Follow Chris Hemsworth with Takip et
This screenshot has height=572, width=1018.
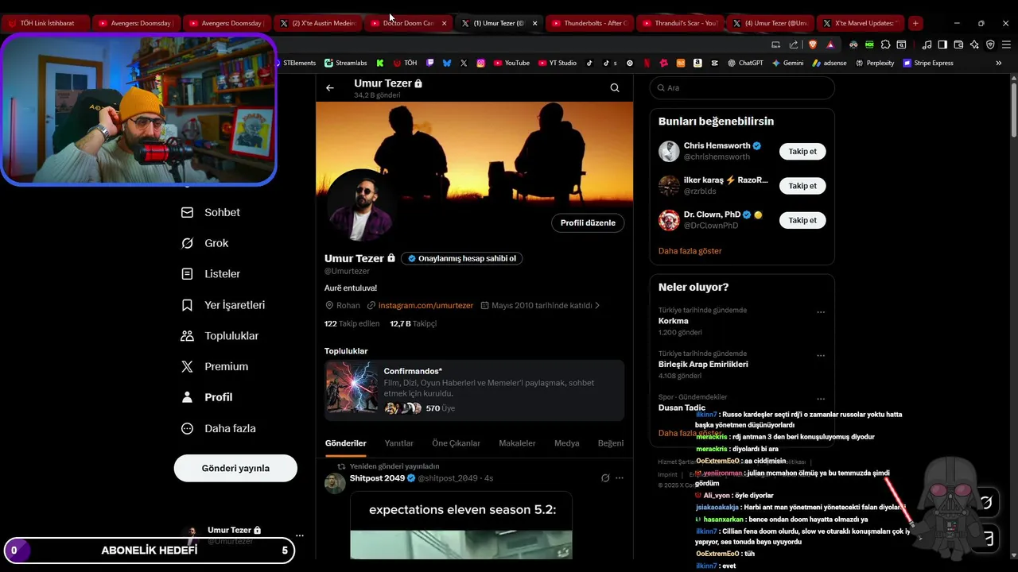click(x=802, y=151)
